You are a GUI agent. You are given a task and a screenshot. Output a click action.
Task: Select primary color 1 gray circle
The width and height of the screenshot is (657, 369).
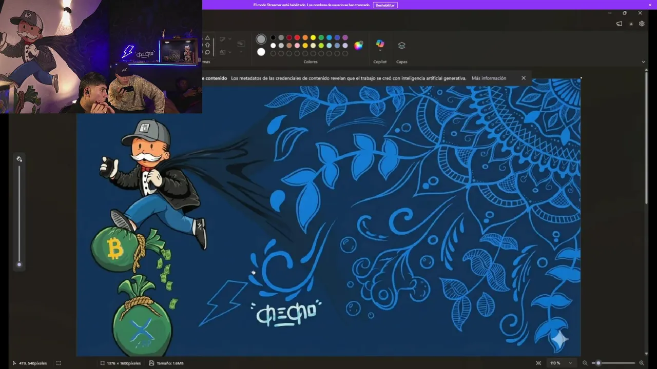click(261, 39)
